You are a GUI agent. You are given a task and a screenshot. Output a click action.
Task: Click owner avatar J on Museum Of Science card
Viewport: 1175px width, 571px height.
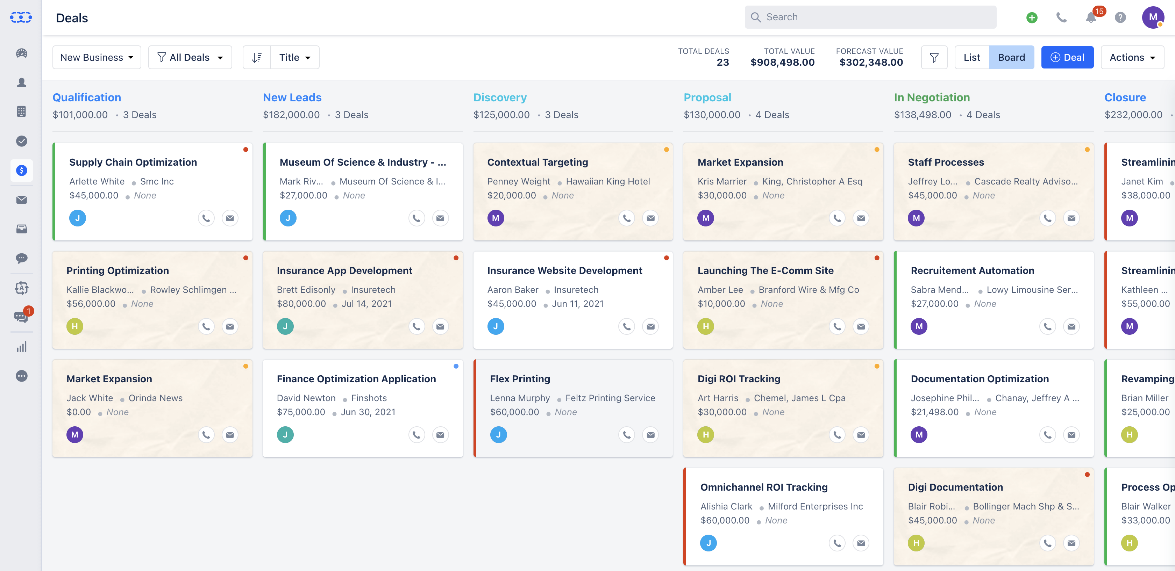(288, 218)
